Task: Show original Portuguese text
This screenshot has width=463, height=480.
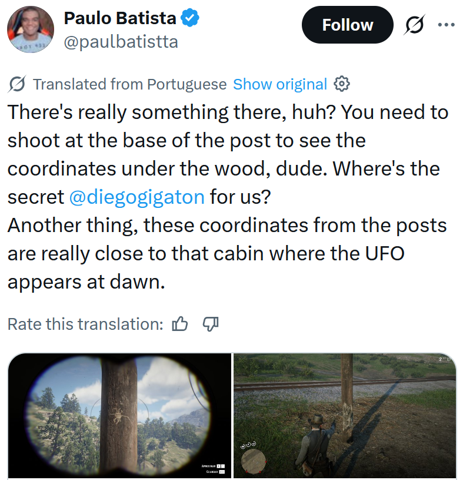Action: tap(279, 84)
